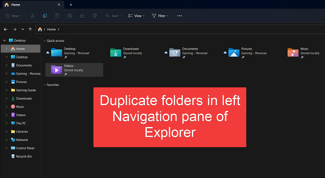Close the Home tab
Viewport: 325px width, 178px height.
59,5
